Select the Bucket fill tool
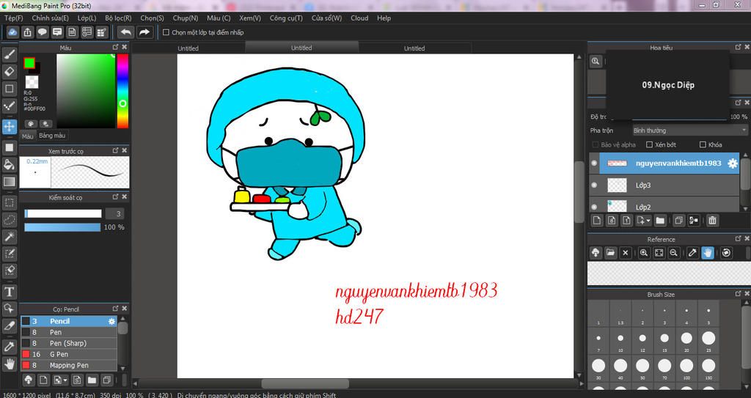The image size is (751, 398). tap(9, 164)
